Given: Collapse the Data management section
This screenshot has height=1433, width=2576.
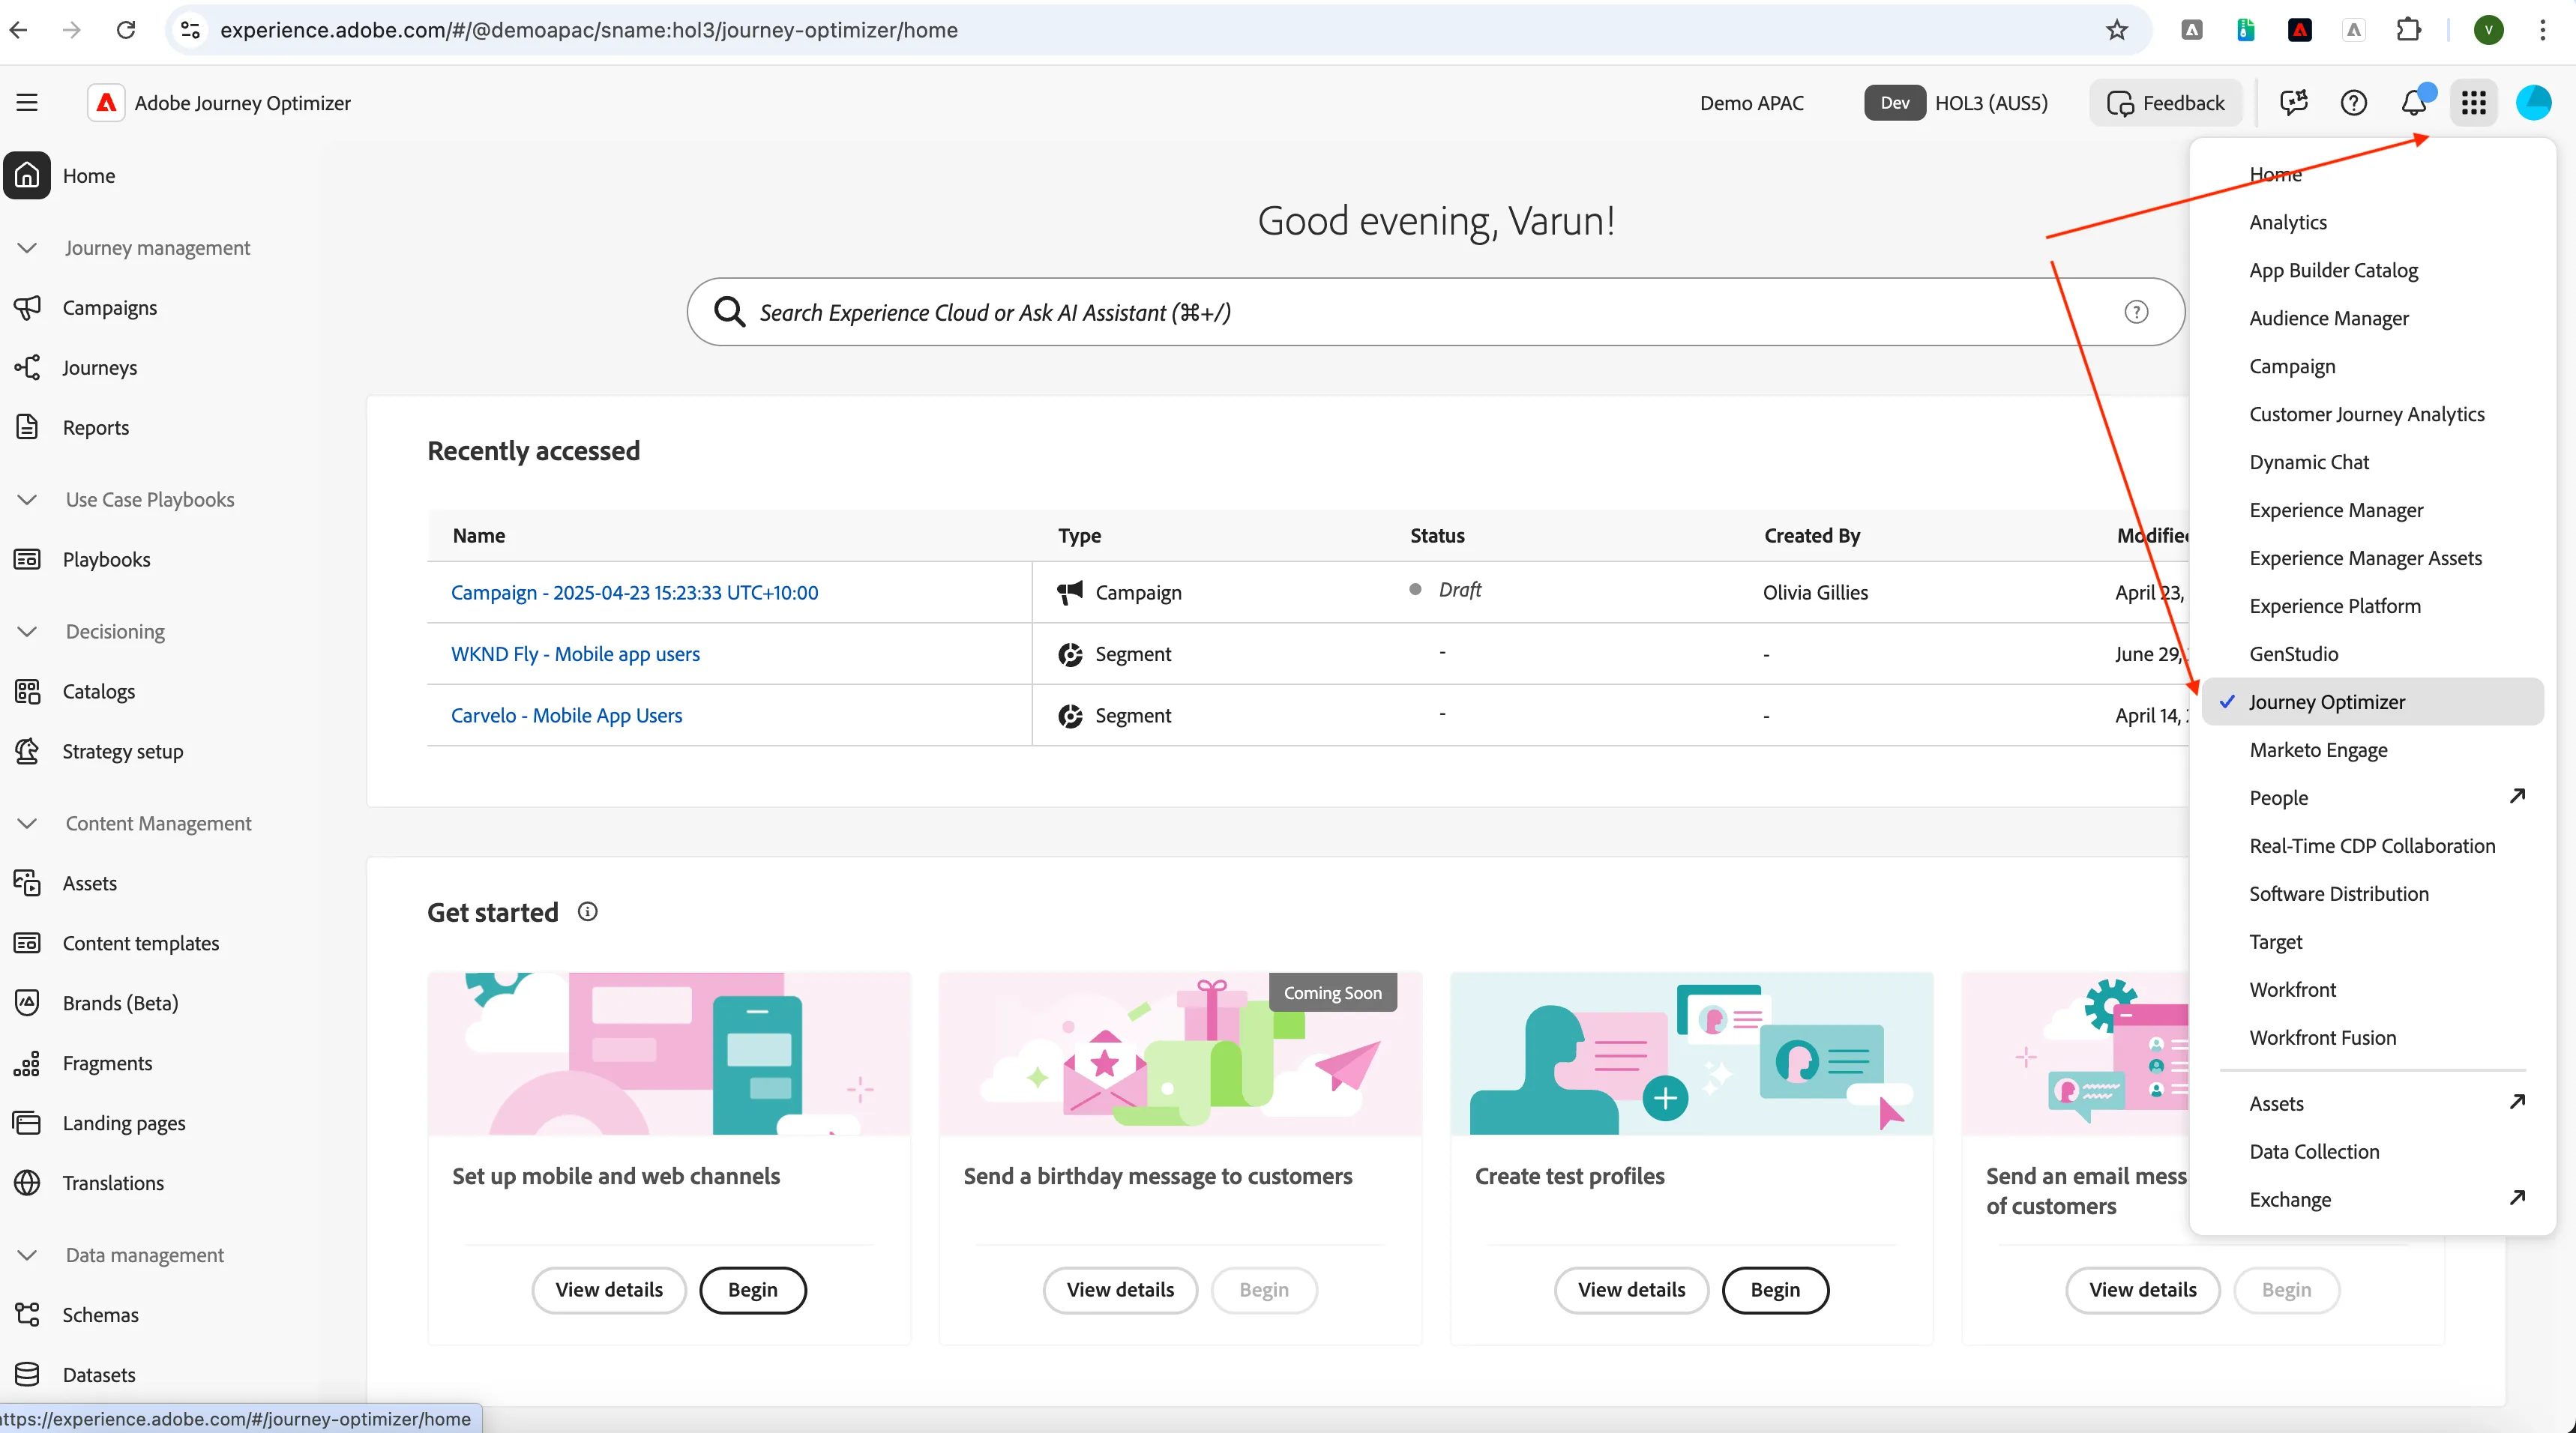Looking at the screenshot, I should pyautogui.click(x=27, y=1256).
